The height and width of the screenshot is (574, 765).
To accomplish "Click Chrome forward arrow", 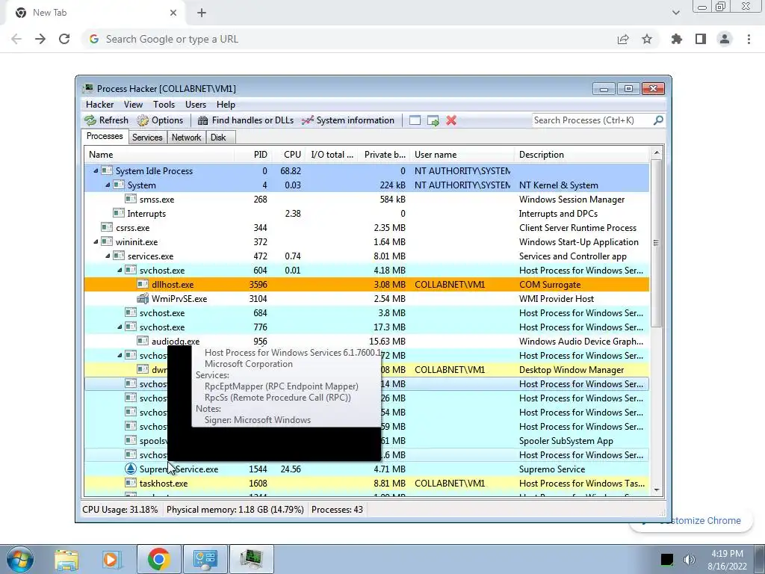I will click(40, 39).
